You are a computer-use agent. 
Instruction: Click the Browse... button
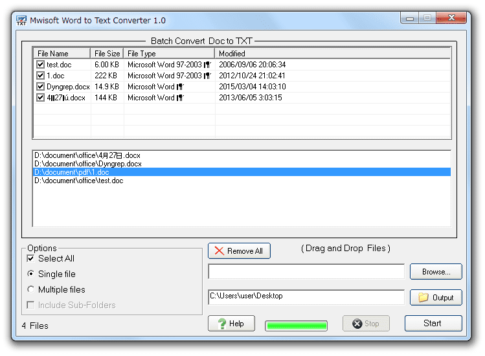click(436, 272)
